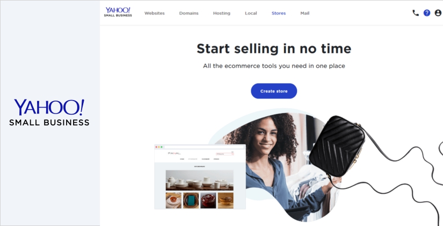Open the Websites menu item
Screen dimensions: 443x226
[x=154, y=13]
